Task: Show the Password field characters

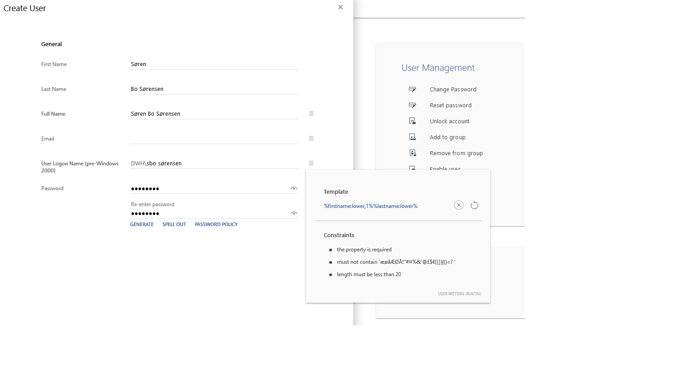Action: [x=293, y=188]
